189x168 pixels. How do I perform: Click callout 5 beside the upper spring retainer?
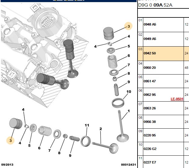pos(129,46)
